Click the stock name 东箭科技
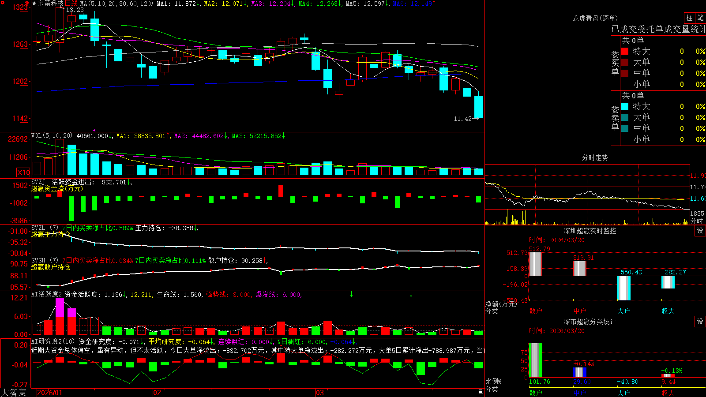706x397 pixels. click(x=51, y=4)
